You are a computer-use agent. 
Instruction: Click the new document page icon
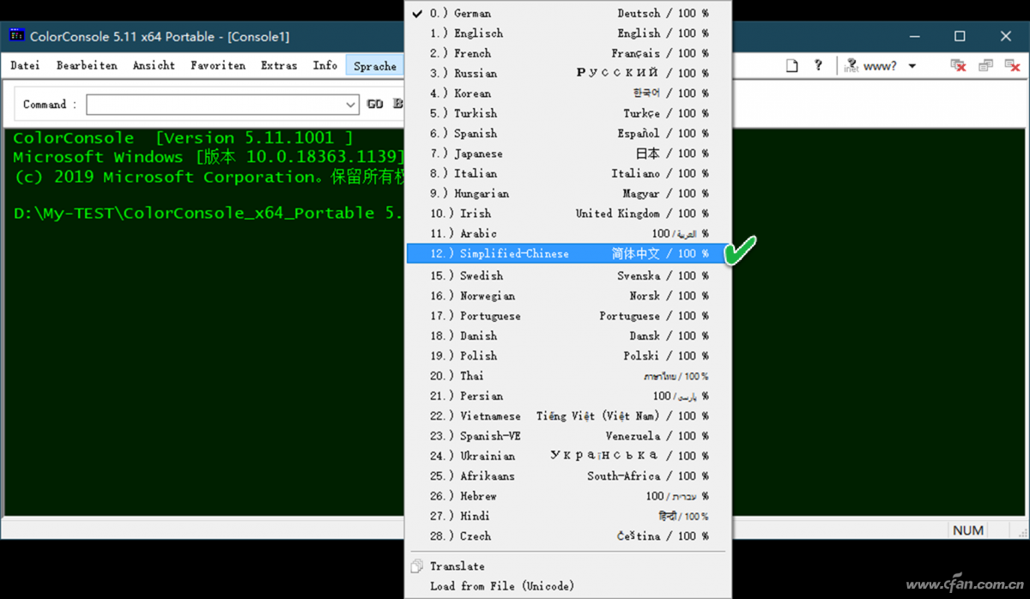pos(792,66)
